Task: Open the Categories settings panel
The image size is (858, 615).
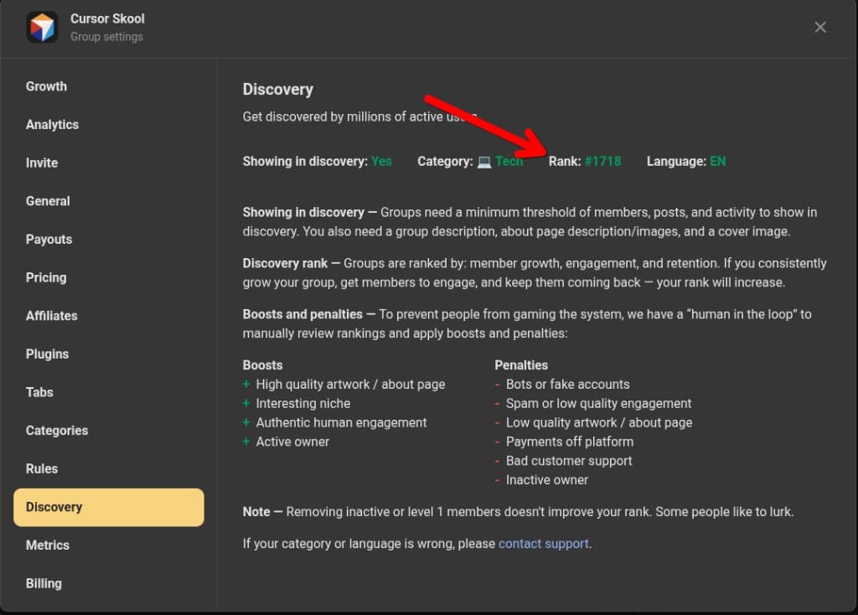Action: (x=56, y=431)
